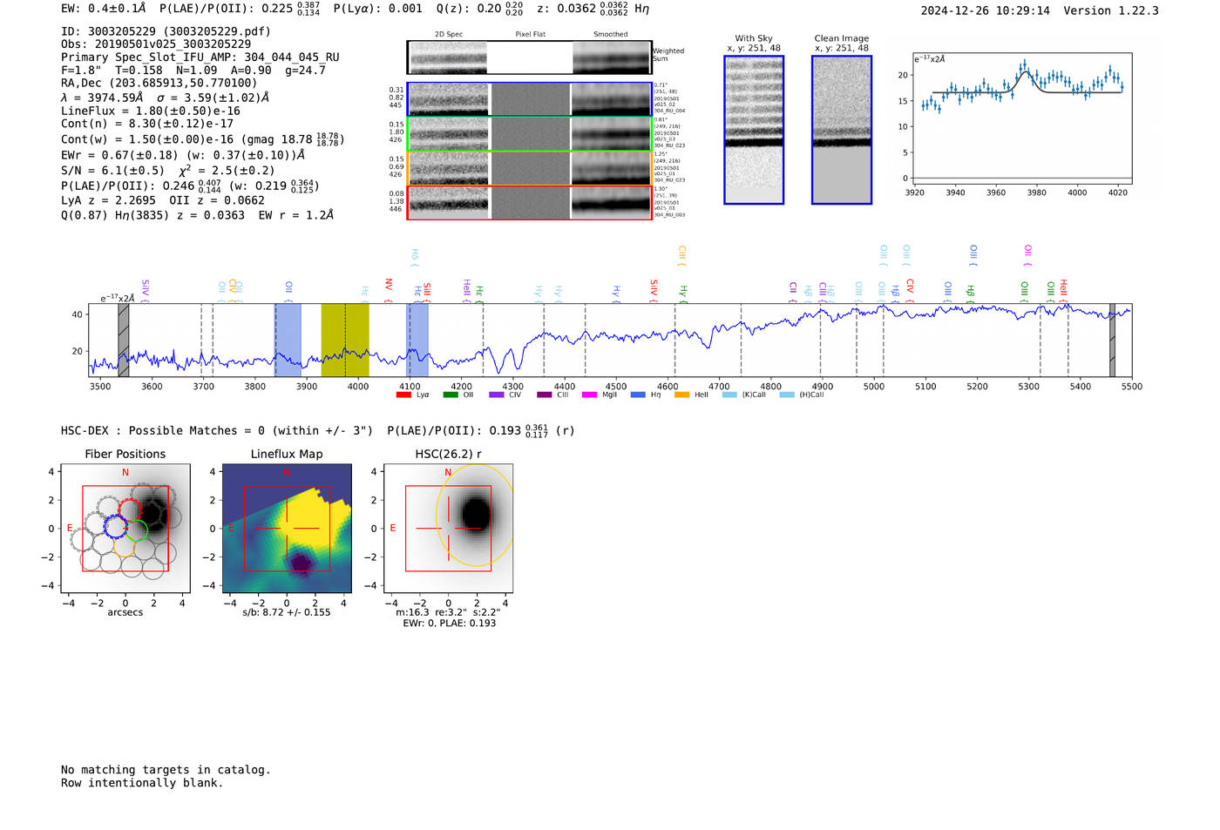The width and height of the screenshot is (1220, 830).
Task: Click the Smoothed column header
Action: click(x=611, y=35)
